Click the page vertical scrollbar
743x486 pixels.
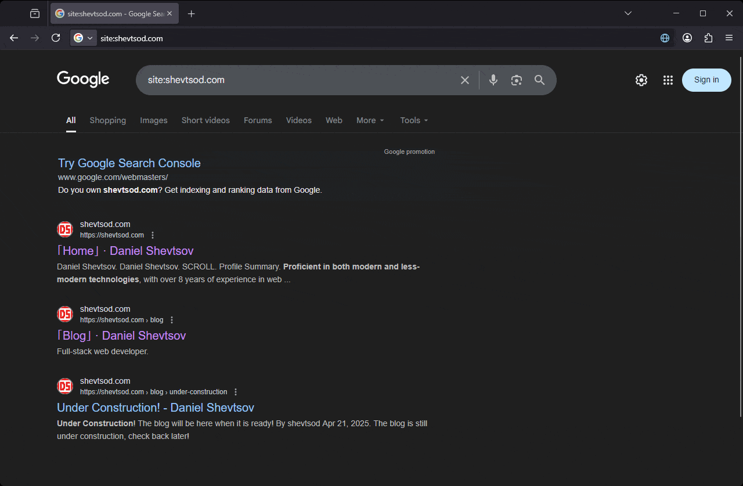(740, 236)
